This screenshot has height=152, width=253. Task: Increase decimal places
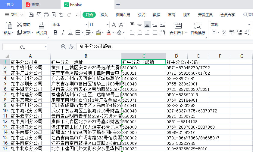pyautogui.click(x=239, y=32)
